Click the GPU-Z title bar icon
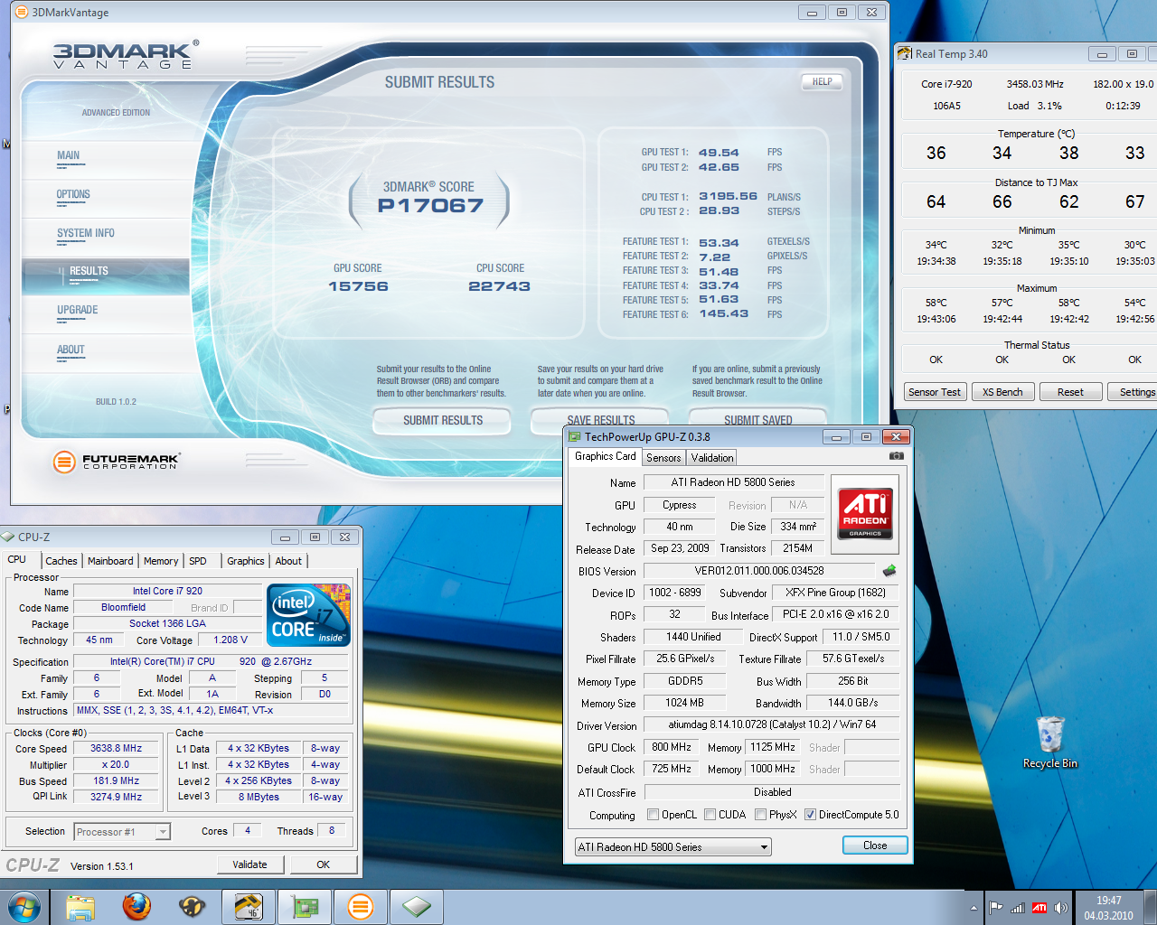This screenshot has width=1157, height=925. 574,436
